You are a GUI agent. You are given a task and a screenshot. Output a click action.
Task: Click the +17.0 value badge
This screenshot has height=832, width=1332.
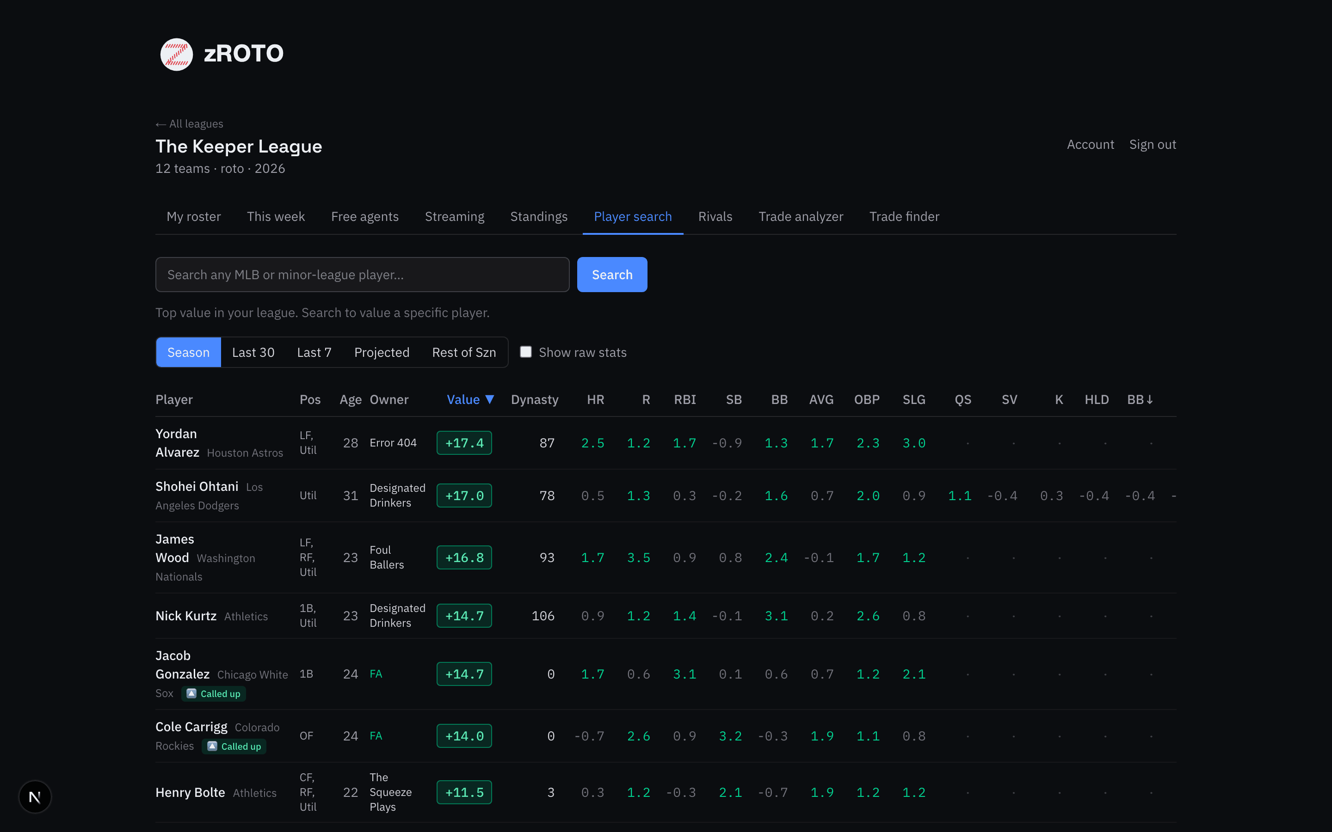pos(464,496)
